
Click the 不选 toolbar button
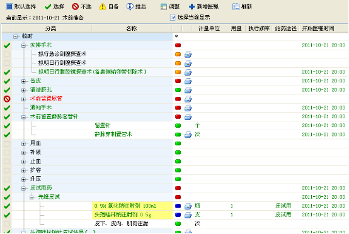click(82, 6)
